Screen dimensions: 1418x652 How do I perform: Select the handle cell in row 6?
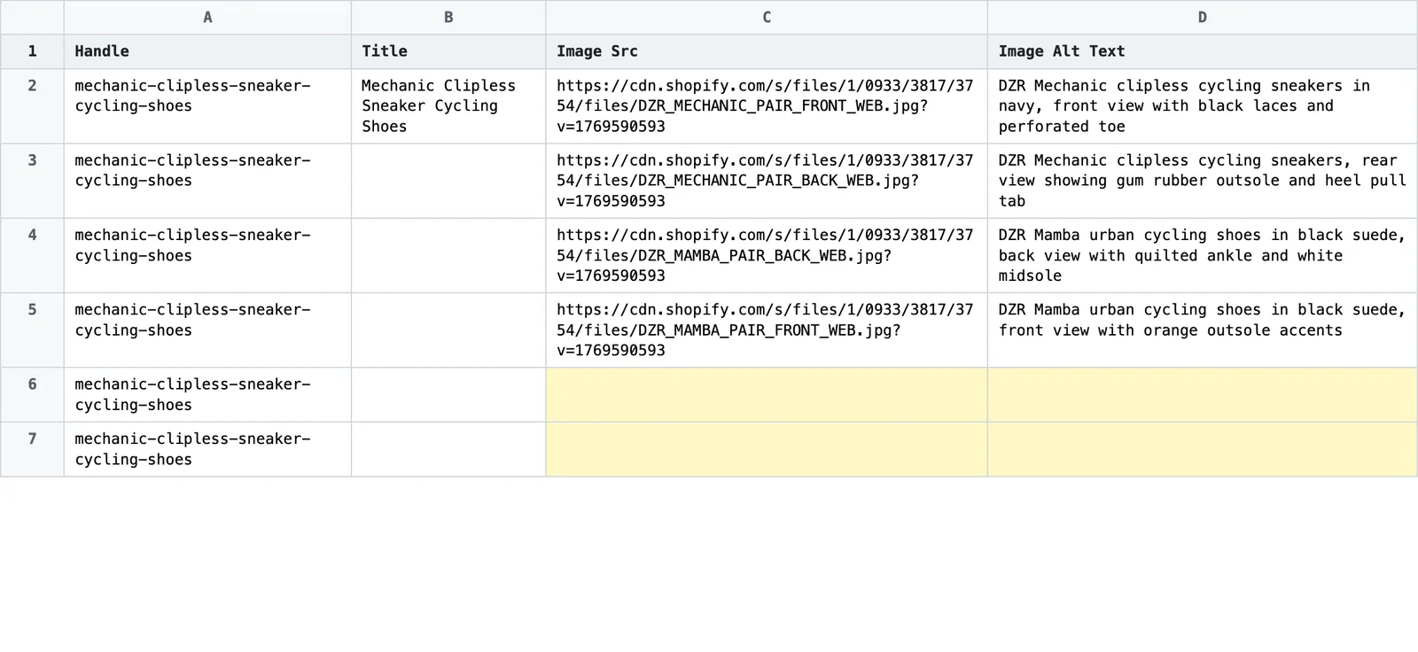[207, 395]
